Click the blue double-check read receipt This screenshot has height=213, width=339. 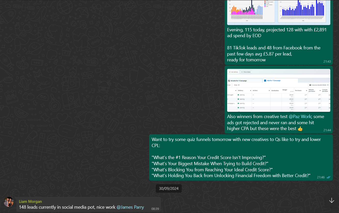point(329,177)
